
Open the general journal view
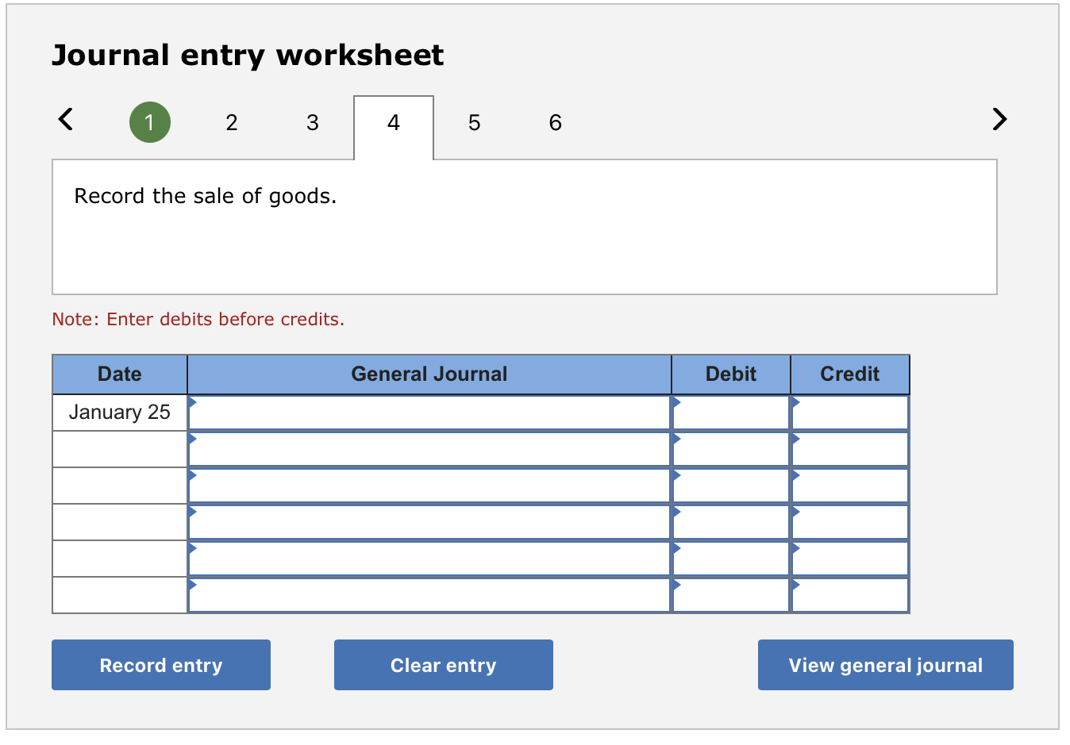pos(885,665)
